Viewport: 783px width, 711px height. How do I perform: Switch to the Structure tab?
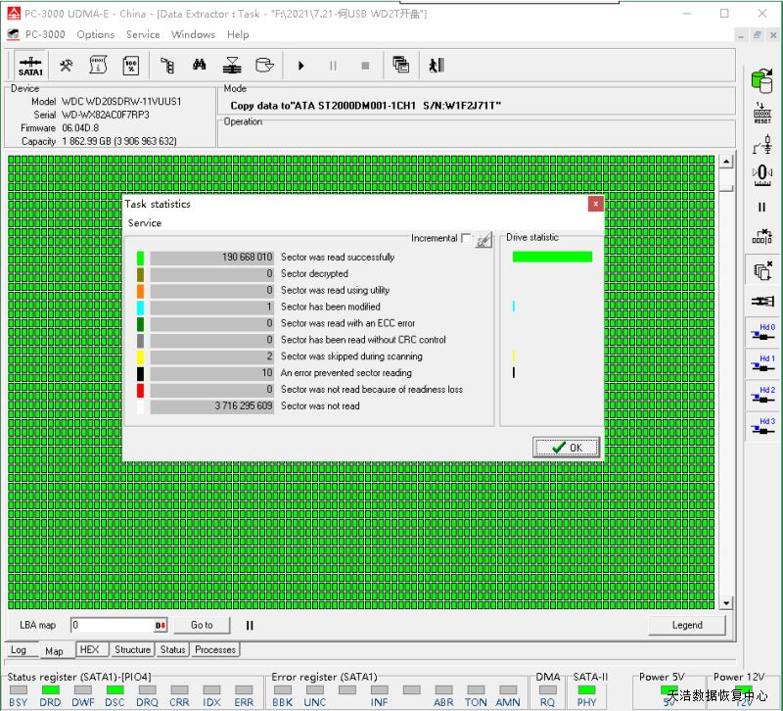pos(132,649)
